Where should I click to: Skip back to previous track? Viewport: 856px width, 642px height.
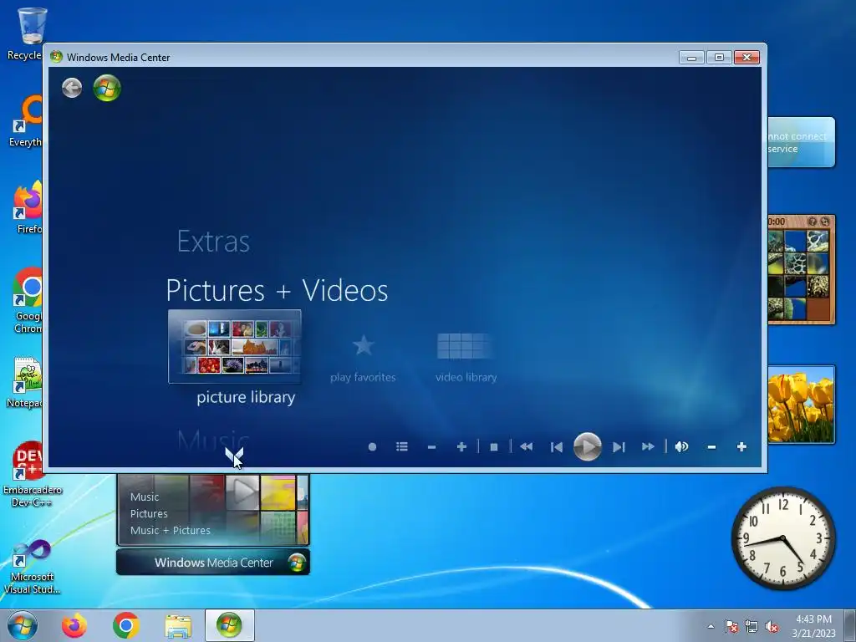click(557, 447)
